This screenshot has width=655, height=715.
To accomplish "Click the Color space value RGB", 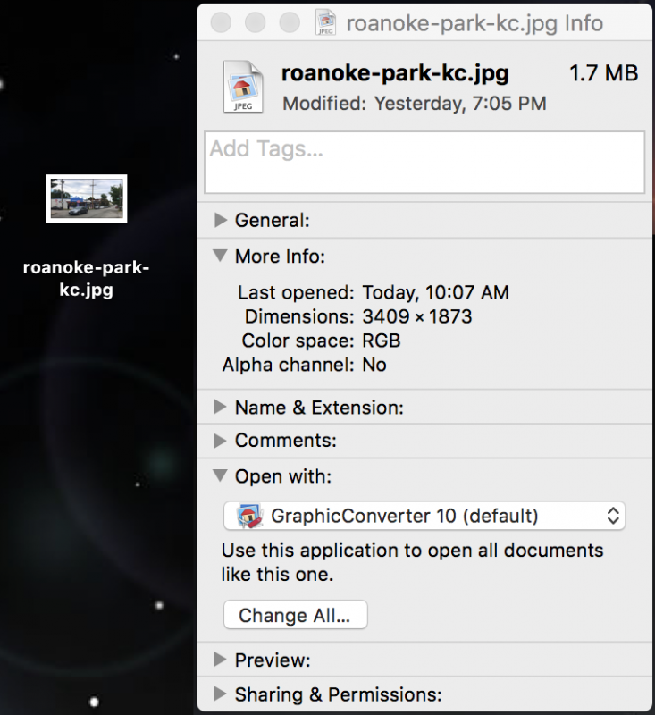I will point(382,341).
